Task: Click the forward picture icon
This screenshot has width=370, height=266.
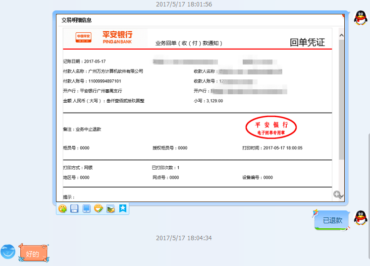Action: tap(110, 208)
